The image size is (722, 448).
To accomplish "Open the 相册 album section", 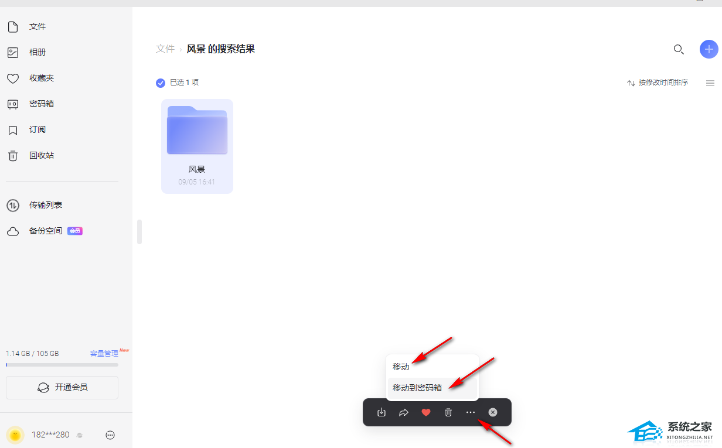I will (38, 52).
